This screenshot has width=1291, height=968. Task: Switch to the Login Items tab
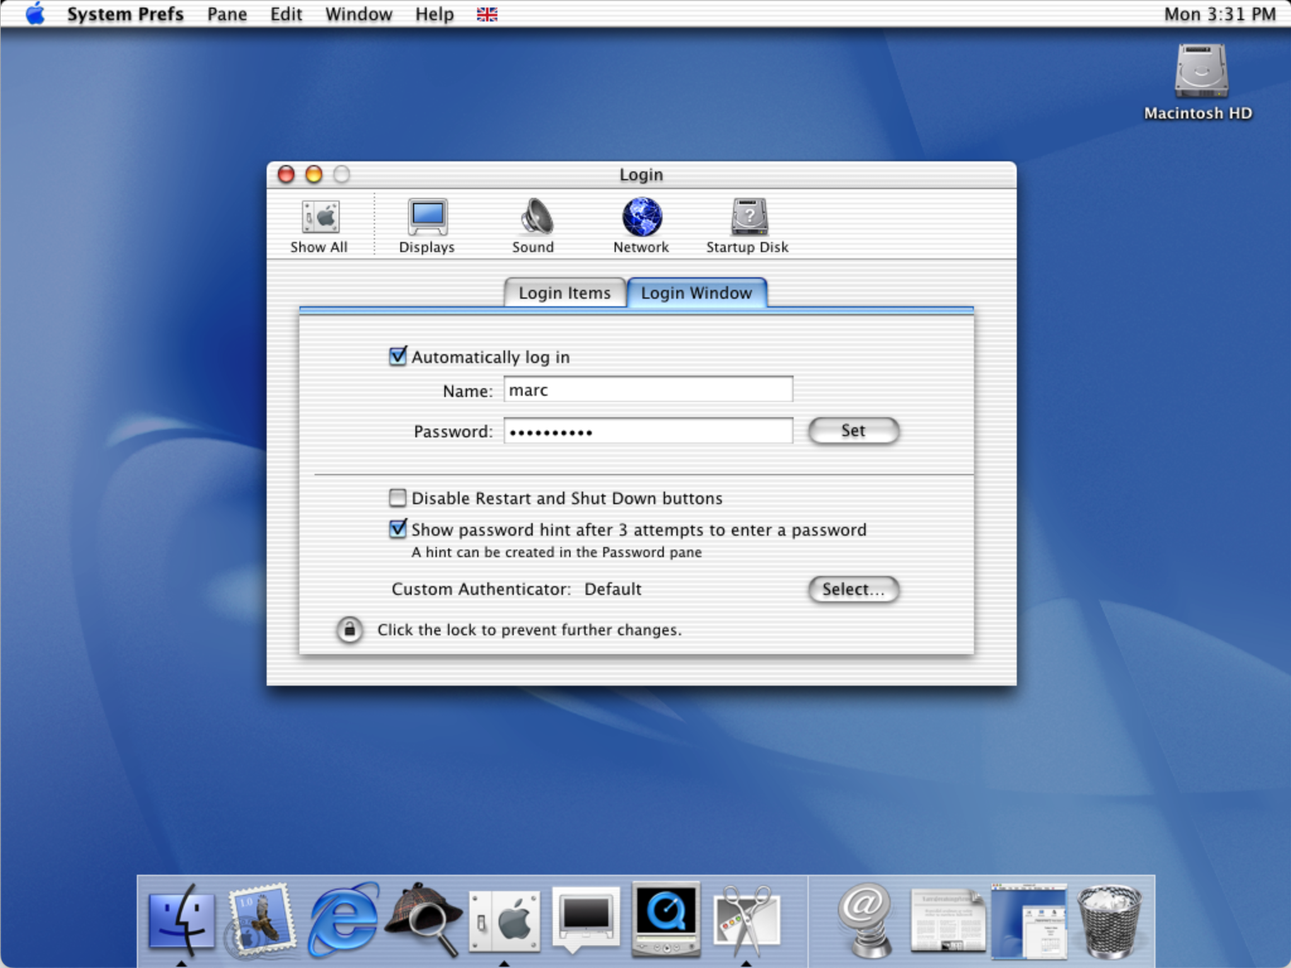565,293
